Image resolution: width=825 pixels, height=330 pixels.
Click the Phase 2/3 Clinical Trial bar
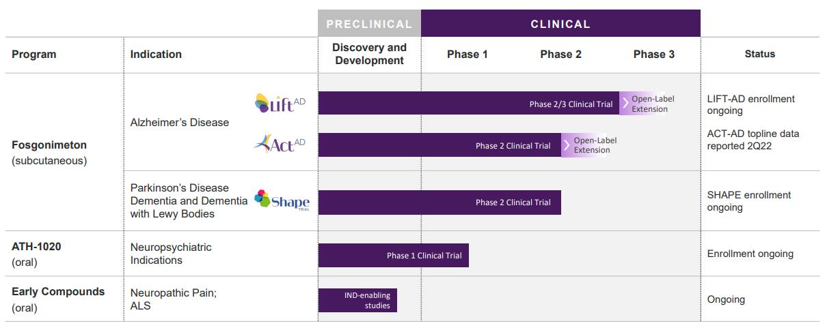pyautogui.click(x=469, y=104)
